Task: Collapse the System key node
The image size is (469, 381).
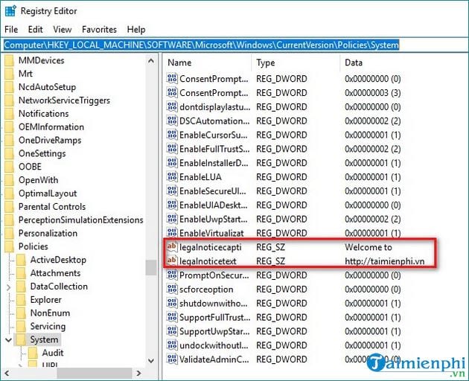Action: (8, 340)
